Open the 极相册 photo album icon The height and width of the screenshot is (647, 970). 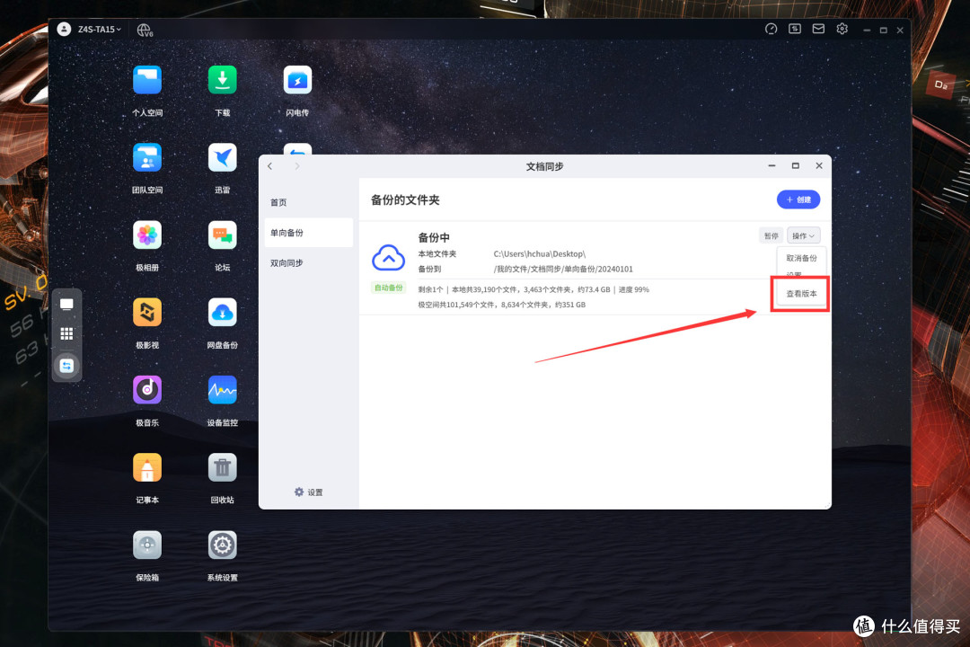point(147,235)
